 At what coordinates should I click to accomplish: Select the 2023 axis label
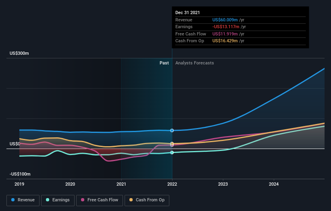click(223, 184)
